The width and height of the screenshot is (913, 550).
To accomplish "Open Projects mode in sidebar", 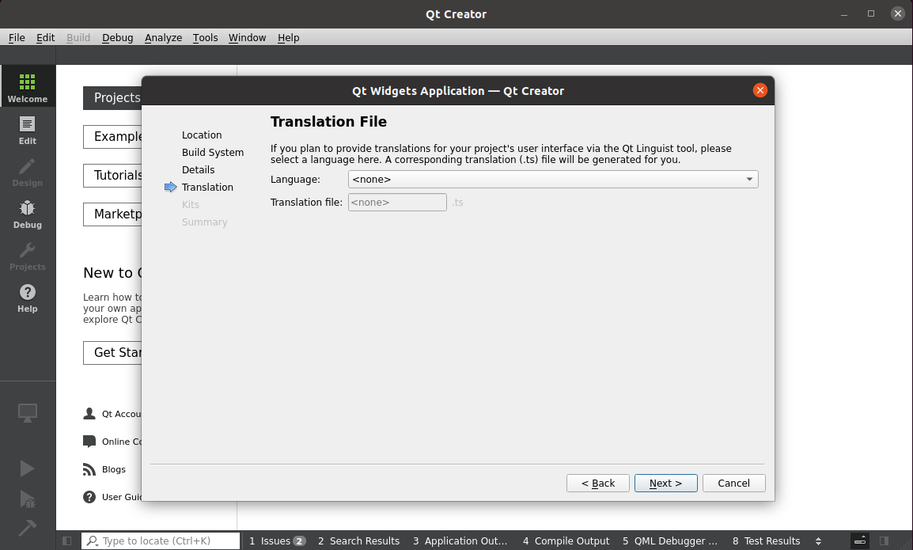I will click(28, 255).
